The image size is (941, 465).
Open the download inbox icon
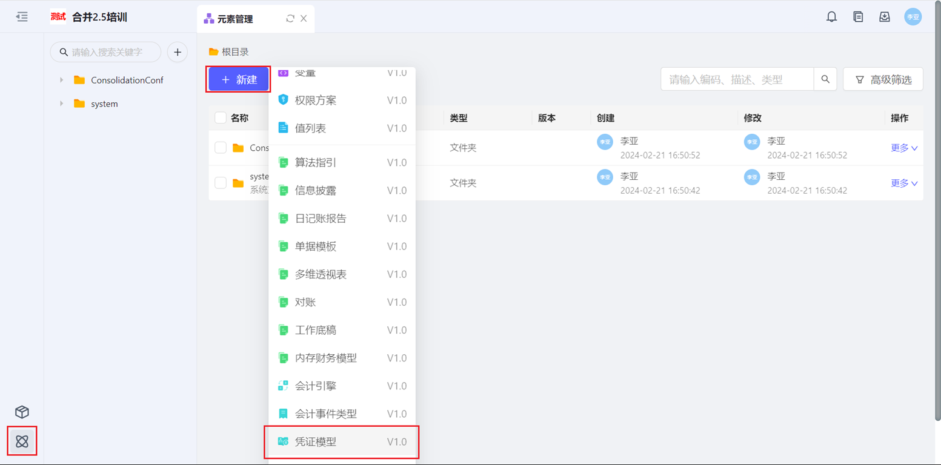pos(884,17)
